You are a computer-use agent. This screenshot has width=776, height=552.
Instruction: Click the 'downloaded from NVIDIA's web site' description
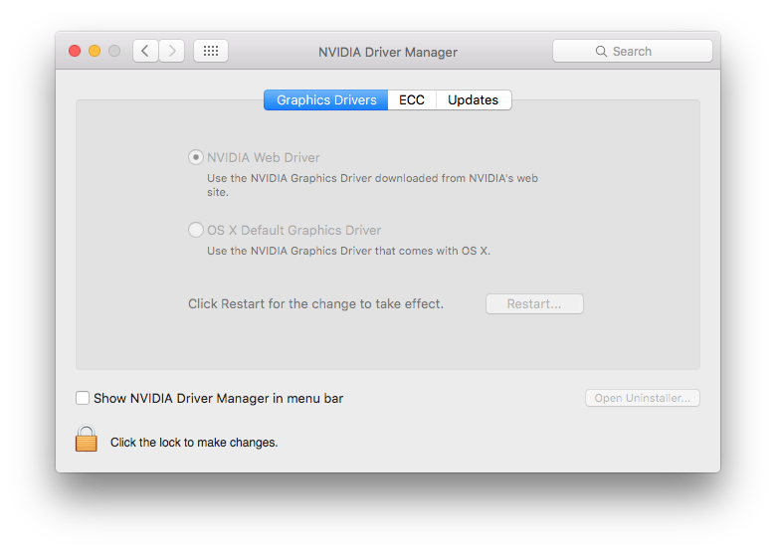pos(372,185)
